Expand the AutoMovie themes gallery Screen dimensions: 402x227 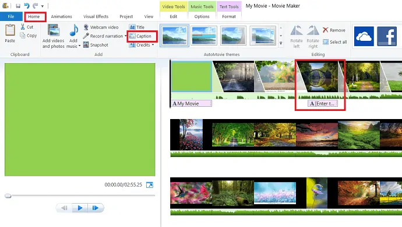pyautogui.click(x=281, y=43)
